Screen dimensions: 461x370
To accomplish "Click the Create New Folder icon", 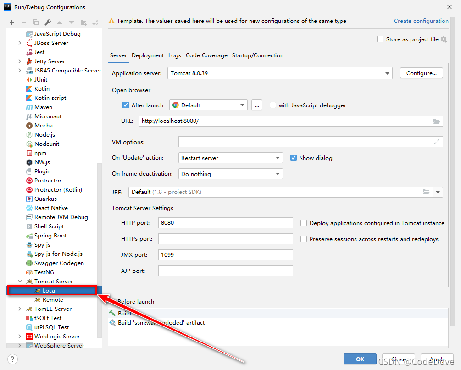I will point(84,22).
